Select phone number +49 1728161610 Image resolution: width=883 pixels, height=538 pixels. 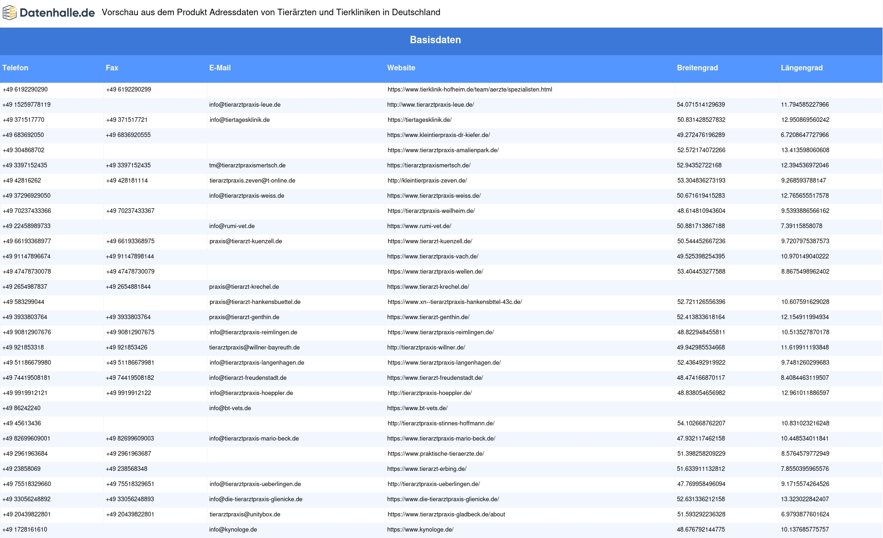[x=25, y=530]
